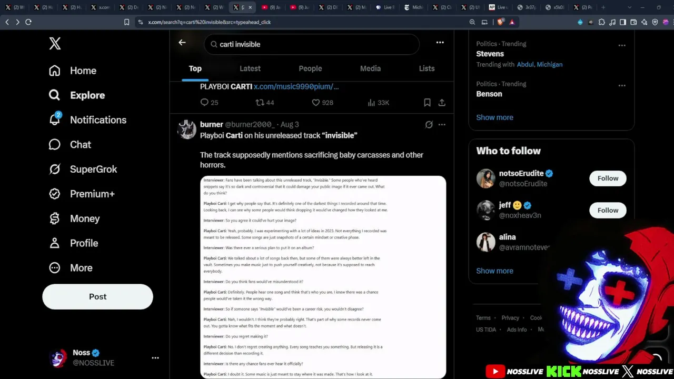Open a new browser tab
The image size is (674, 379).
[x=603, y=7]
